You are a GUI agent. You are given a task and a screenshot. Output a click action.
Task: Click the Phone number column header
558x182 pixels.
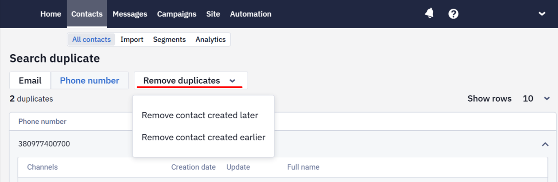43,122
